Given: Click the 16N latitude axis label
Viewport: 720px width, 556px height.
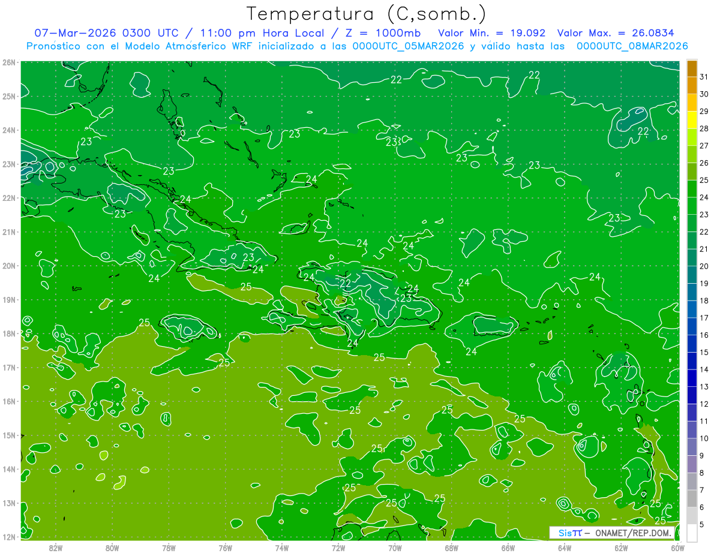Looking at the screenshot, I should (x=9, y=401).
